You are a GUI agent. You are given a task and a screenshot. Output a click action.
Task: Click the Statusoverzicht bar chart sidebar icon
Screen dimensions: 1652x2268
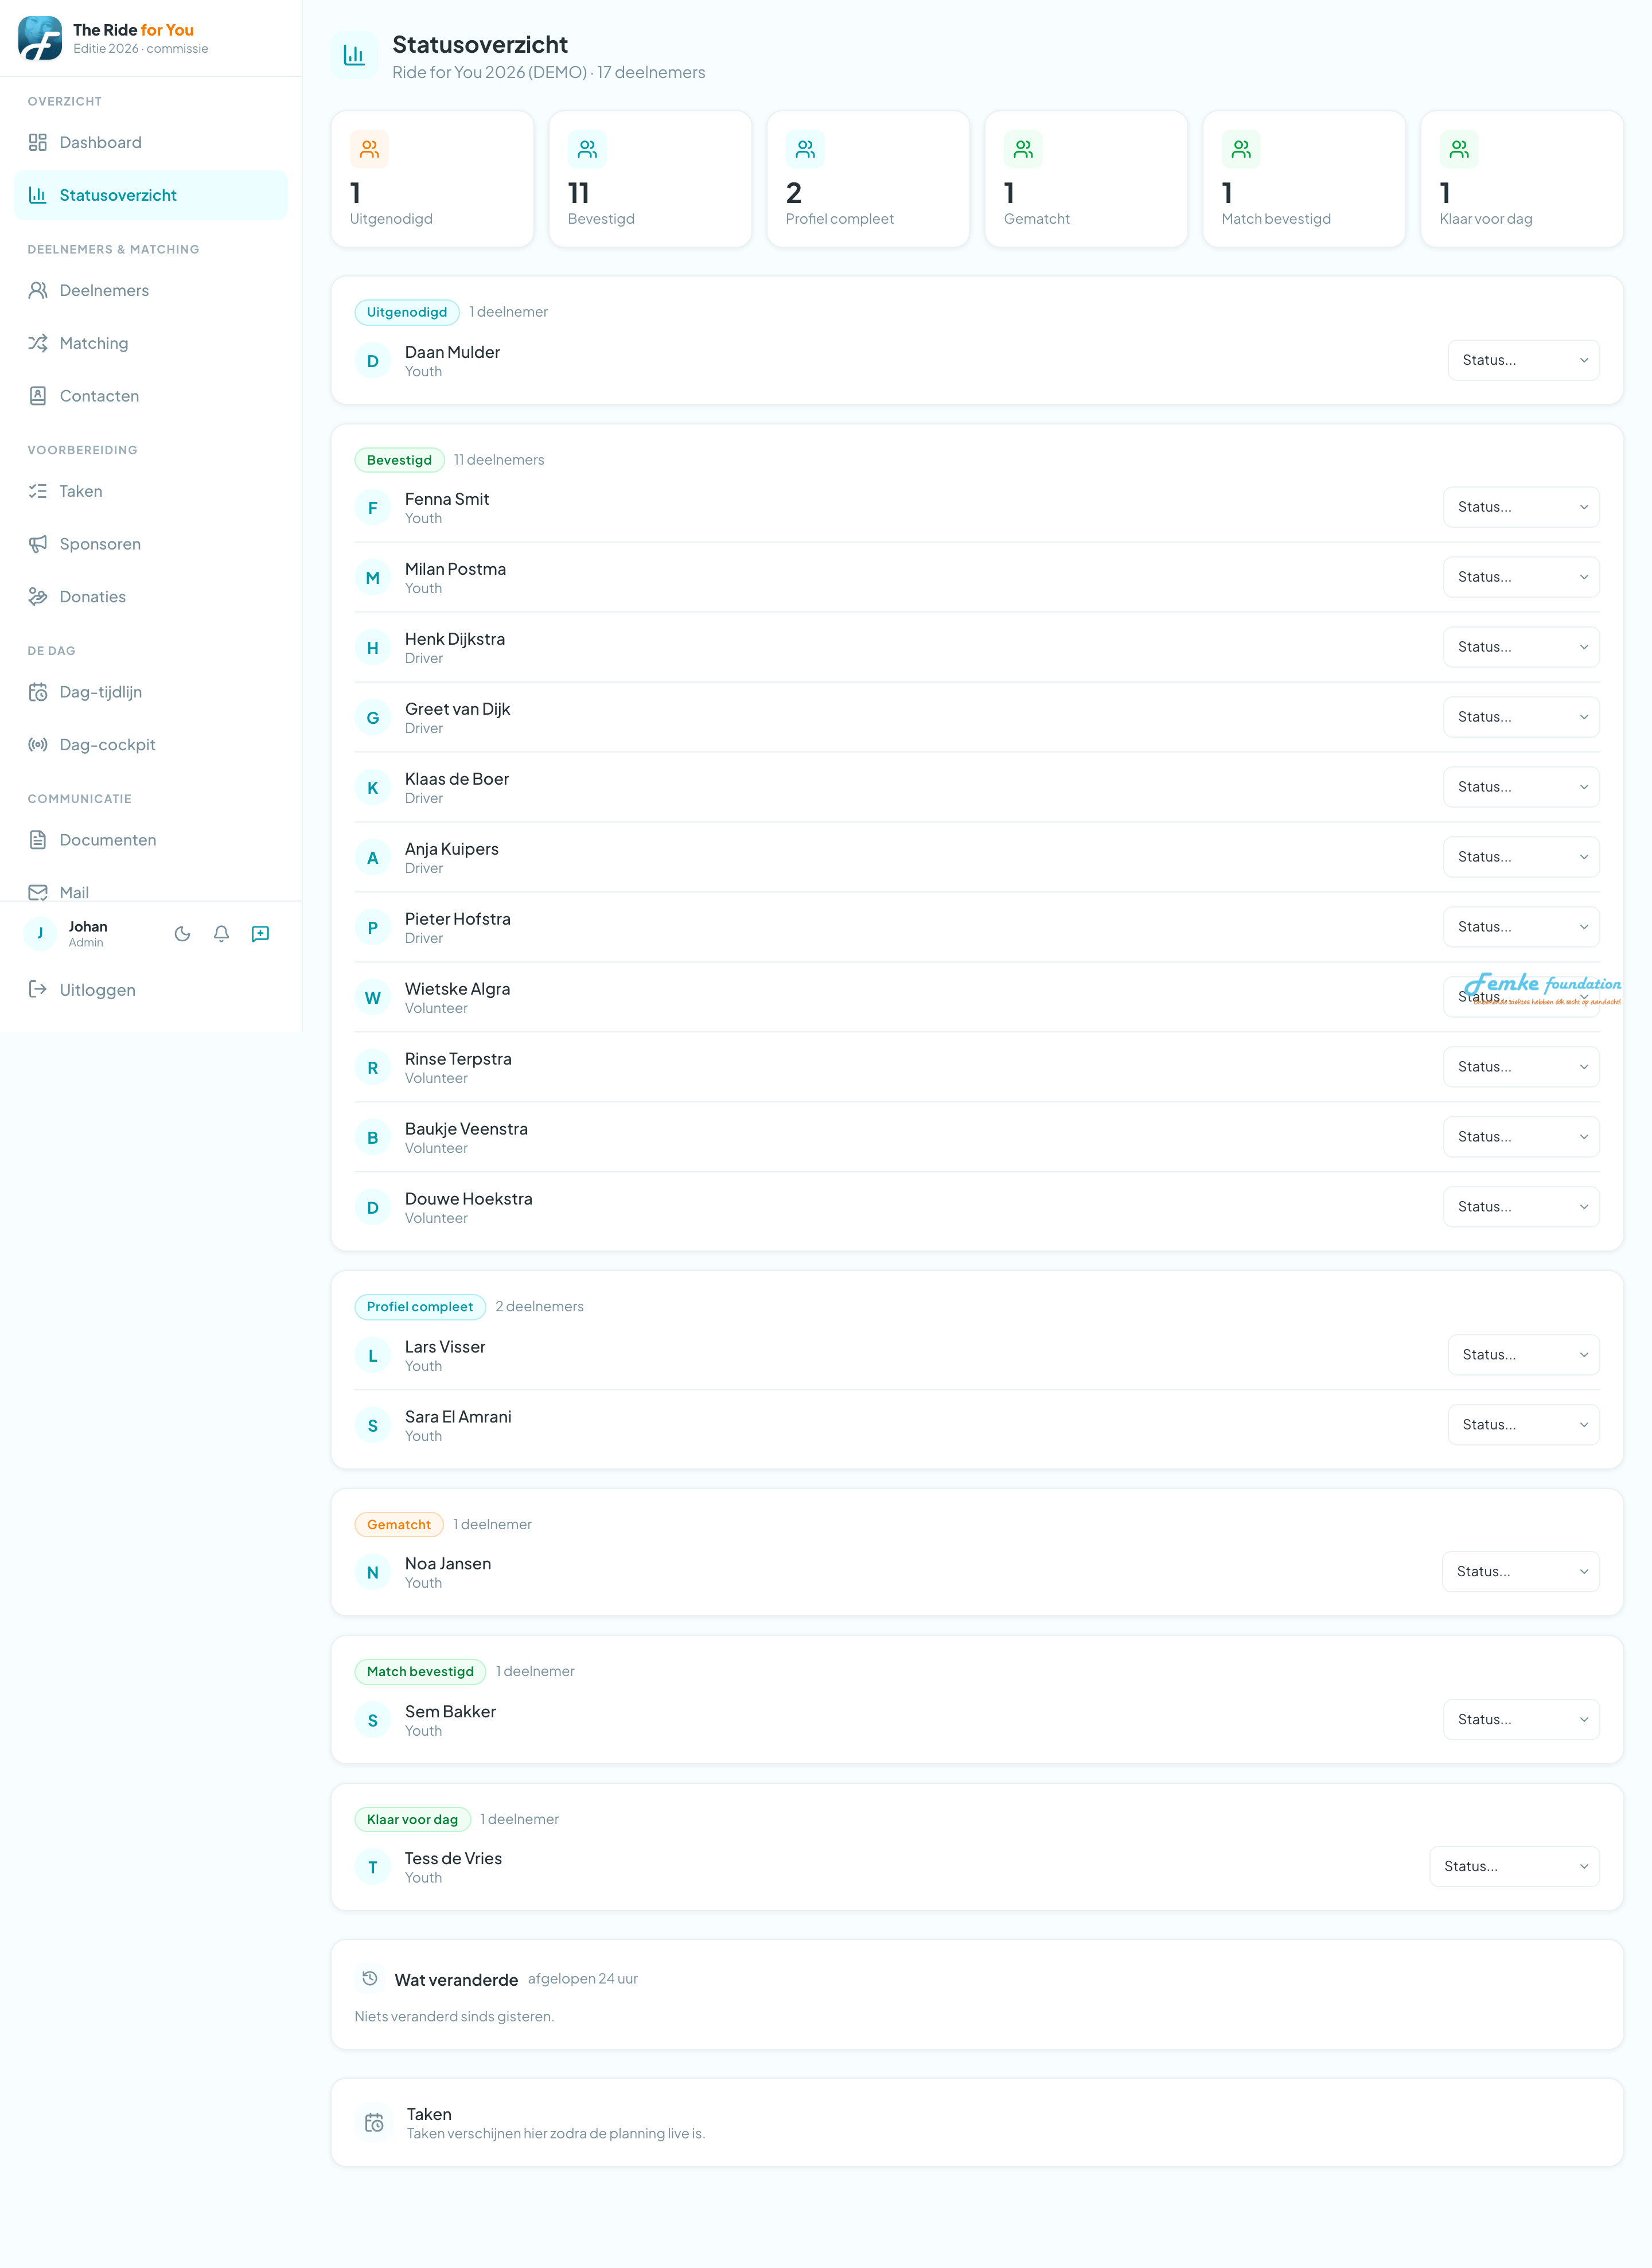click(x=38, y=195)
